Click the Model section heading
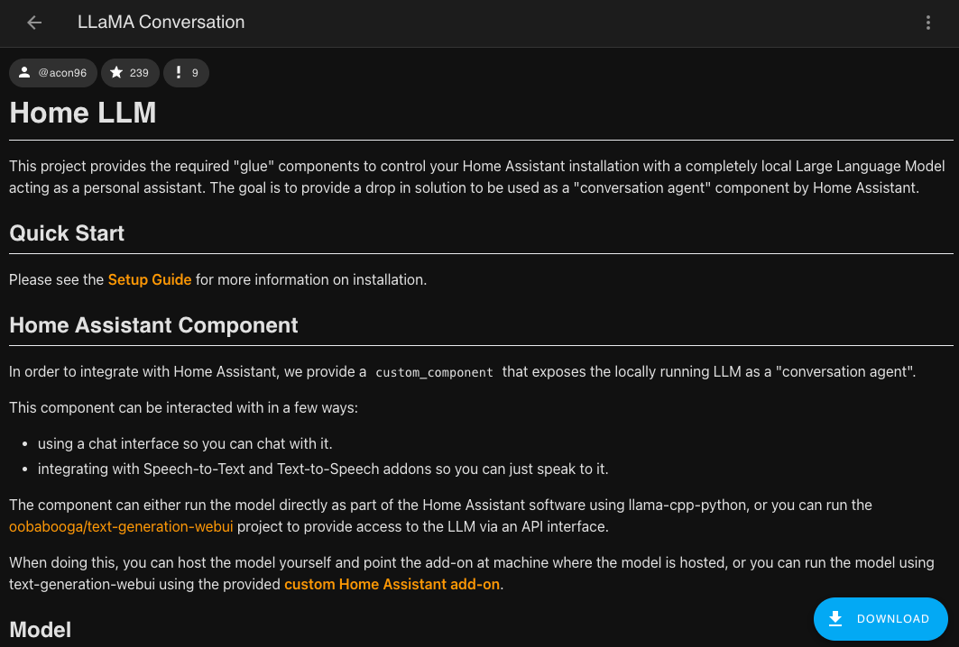959x647 pixels. click(x=41, y=629)
